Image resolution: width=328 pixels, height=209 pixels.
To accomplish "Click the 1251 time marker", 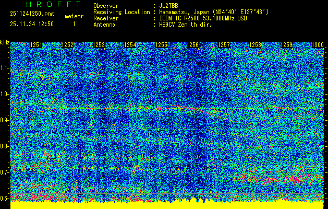I will (x=37, y=45).
